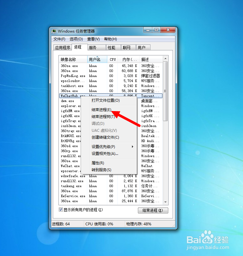Open the 查看(V) menu
Image resolution: width=243 pixels, height=256 pixels.
[x=93, y=39]
